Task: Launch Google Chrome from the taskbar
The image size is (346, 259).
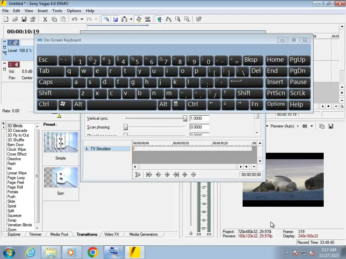Action: click(93, 252)
